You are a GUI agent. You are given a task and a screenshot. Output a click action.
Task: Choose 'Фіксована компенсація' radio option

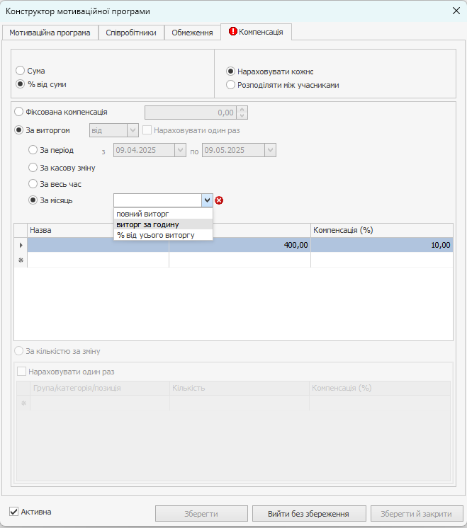(x=19, y=112)
